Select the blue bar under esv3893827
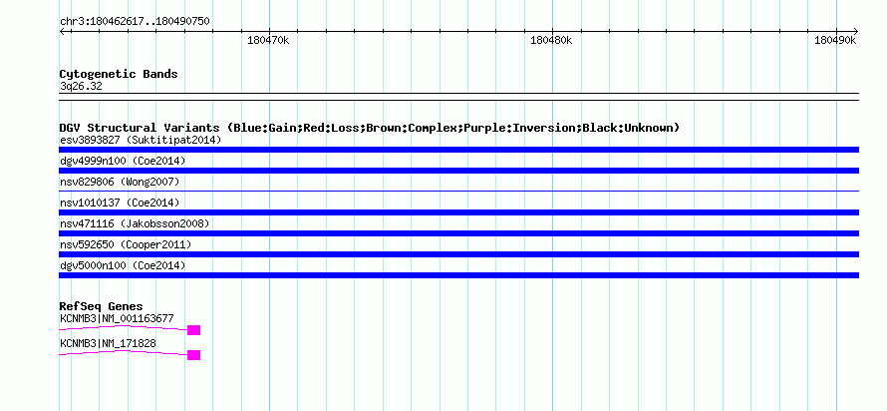887x411 pixels. coord(458,150)
